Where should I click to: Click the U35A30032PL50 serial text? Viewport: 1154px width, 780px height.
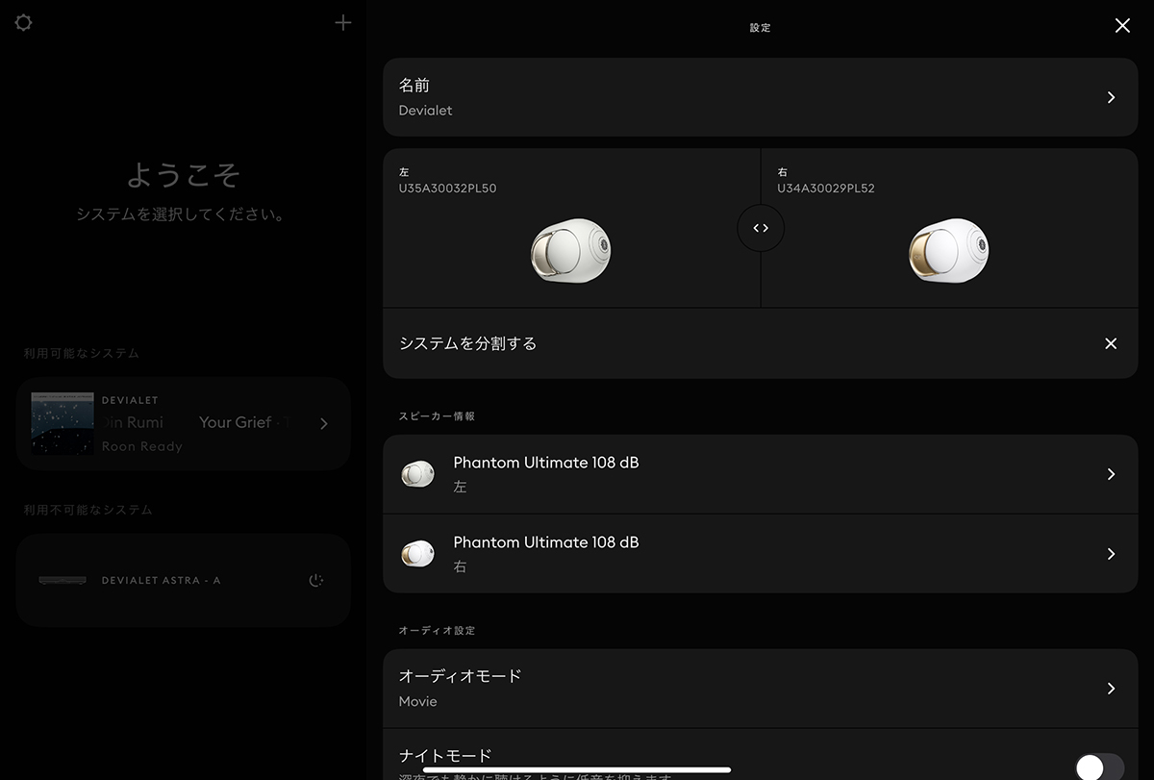447,189
